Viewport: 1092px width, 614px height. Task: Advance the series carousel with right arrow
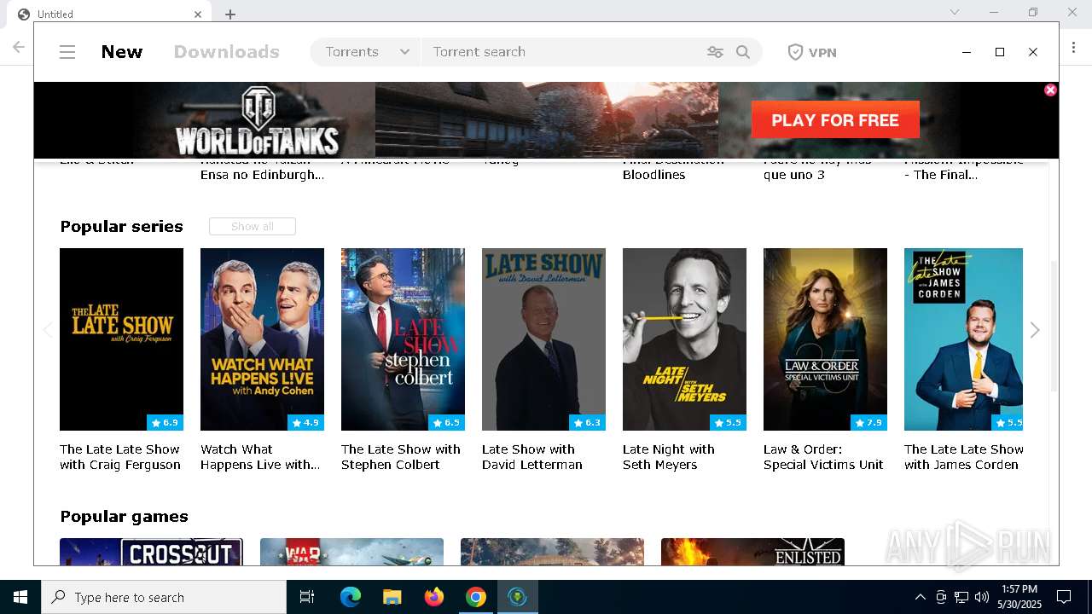pyautogui.click(x=1035, y=330)
